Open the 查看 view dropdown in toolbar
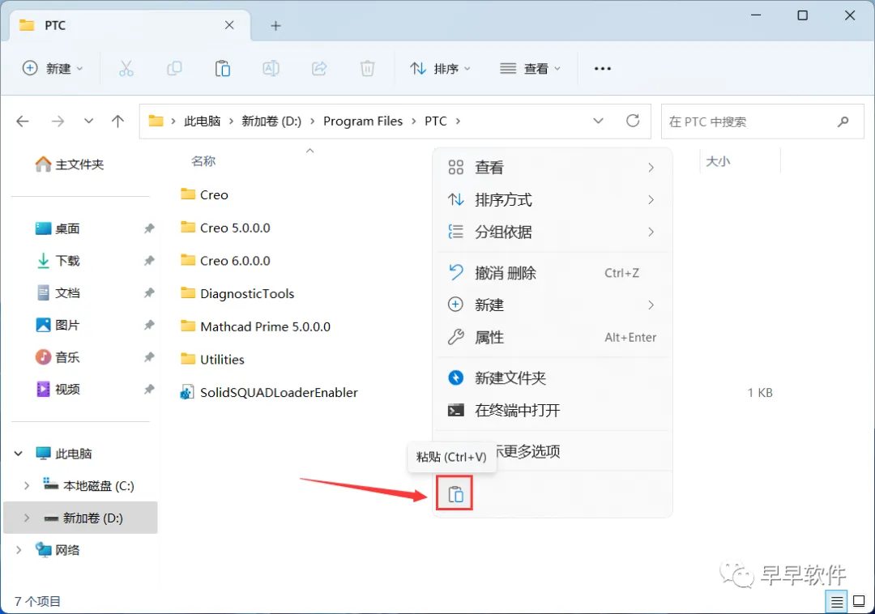 point(530,69)
